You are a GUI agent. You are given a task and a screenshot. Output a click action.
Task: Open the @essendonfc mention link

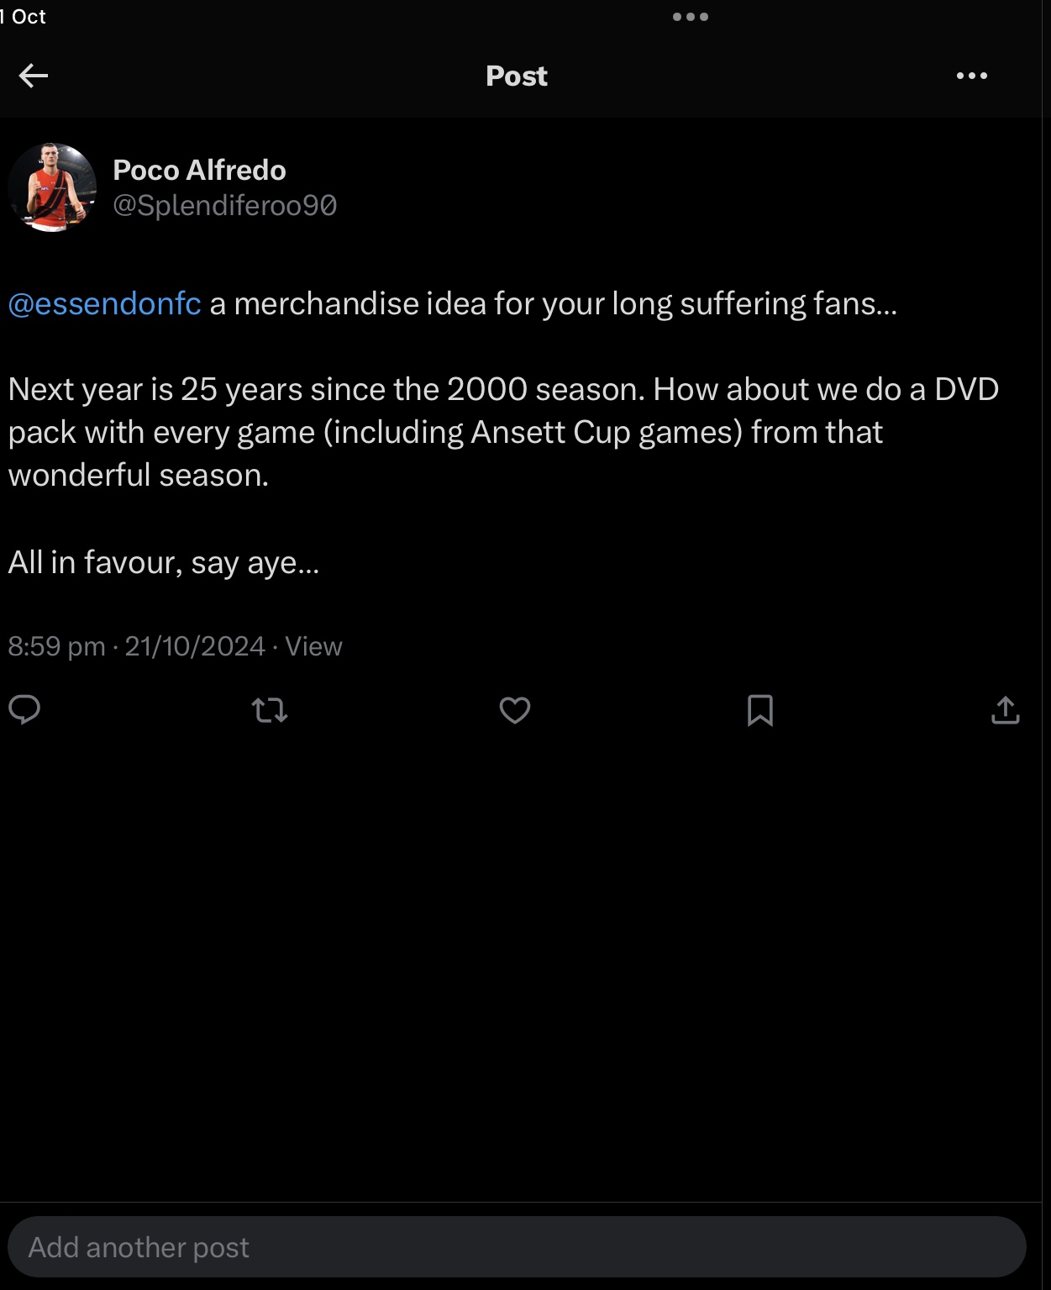click(x=105, y=303)
